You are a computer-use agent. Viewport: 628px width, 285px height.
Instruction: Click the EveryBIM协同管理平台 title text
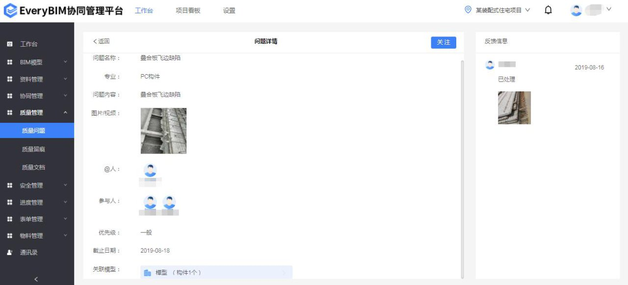pos(72,11)
